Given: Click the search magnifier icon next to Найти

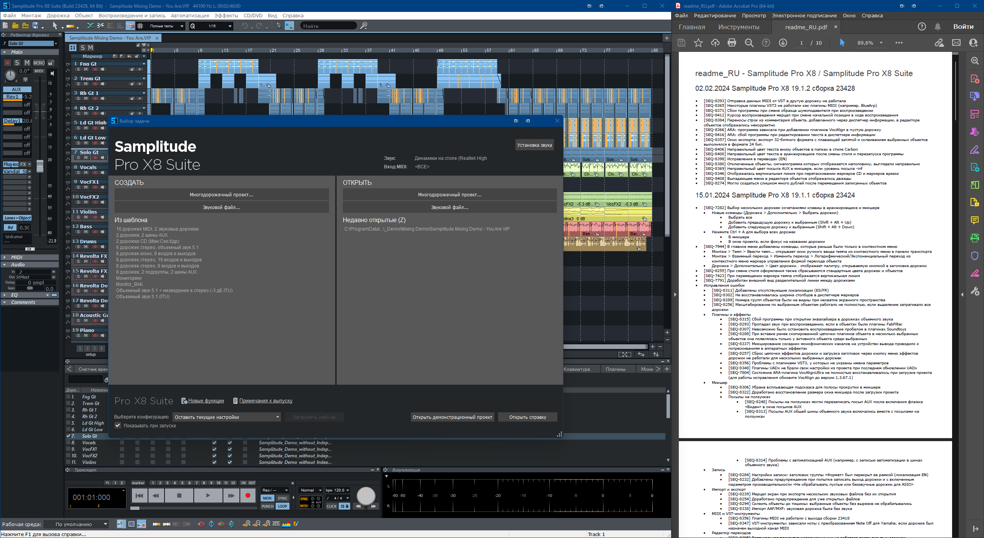Looking at the screenshot, I should tap(364, 26).
